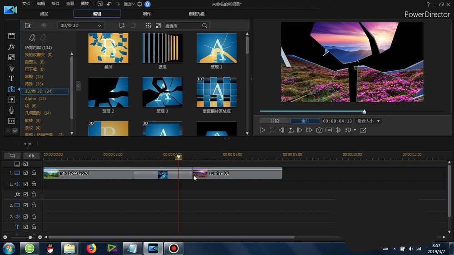Lock video track 1
This screenshot has height=255, width=454.
[x=34, y=172]
